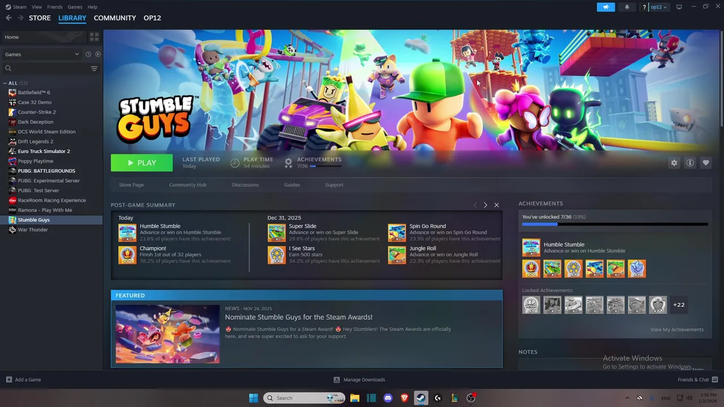The height and width of the screenshot is (407, 724).
Task: Switch to the STORE tab
Action: click(x=40, y=18)
